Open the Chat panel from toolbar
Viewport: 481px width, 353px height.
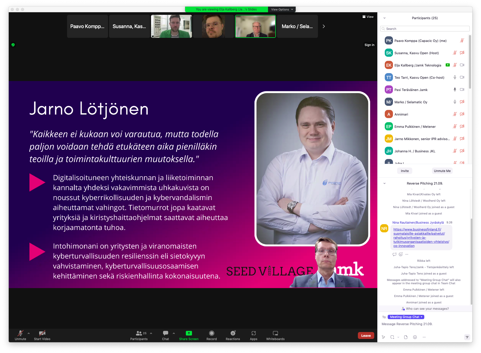[x=165, y=333]
